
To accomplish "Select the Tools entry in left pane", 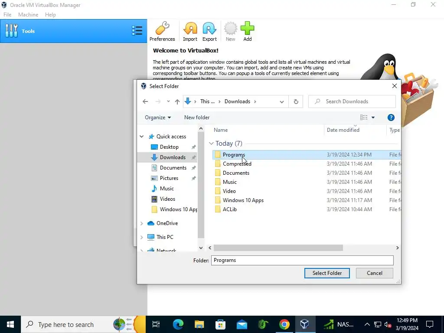I will tap(74, 31).
